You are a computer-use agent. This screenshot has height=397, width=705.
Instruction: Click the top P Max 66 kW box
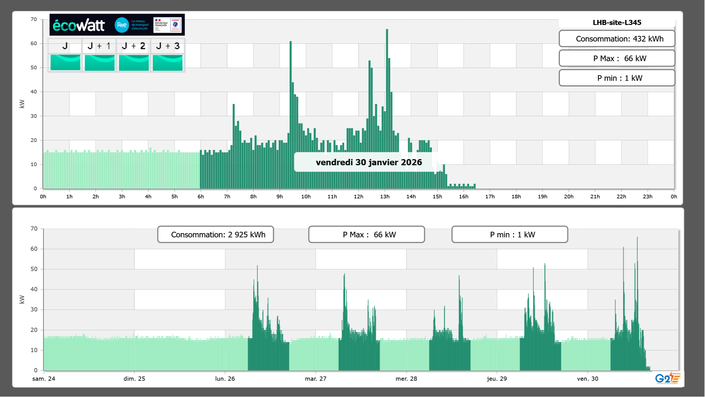point(617,58)
